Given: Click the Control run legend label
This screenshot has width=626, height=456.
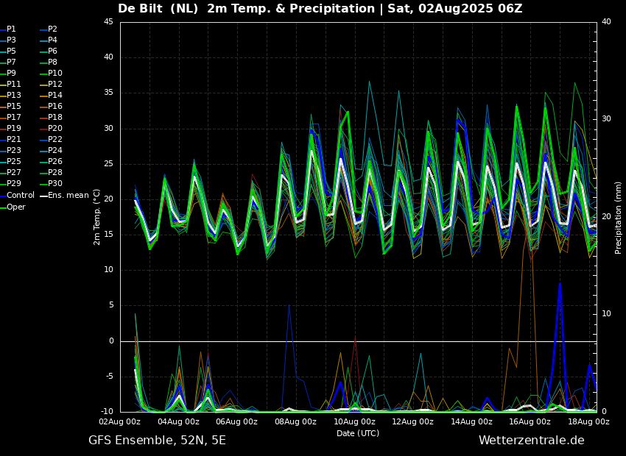Looking at the screenshot, I should click(20, 196).
